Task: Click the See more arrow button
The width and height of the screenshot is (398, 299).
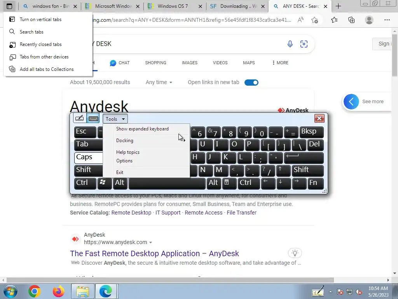Action: [x=351, y=102]
